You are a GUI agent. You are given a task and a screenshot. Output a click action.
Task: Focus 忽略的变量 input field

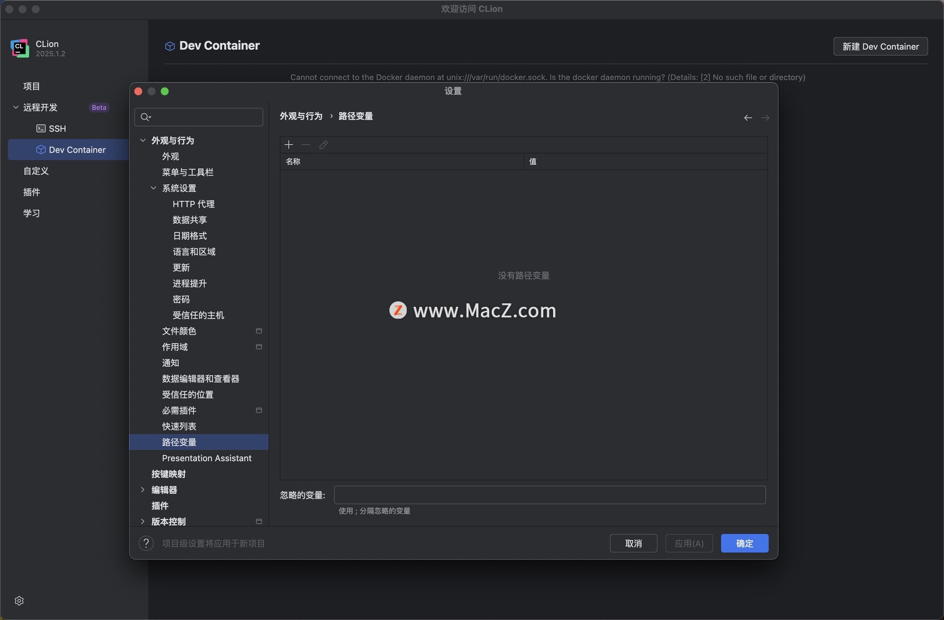[x=550, y=495]
